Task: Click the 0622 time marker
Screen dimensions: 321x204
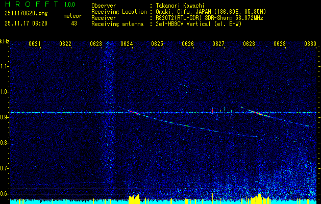Action: [65, 44]
